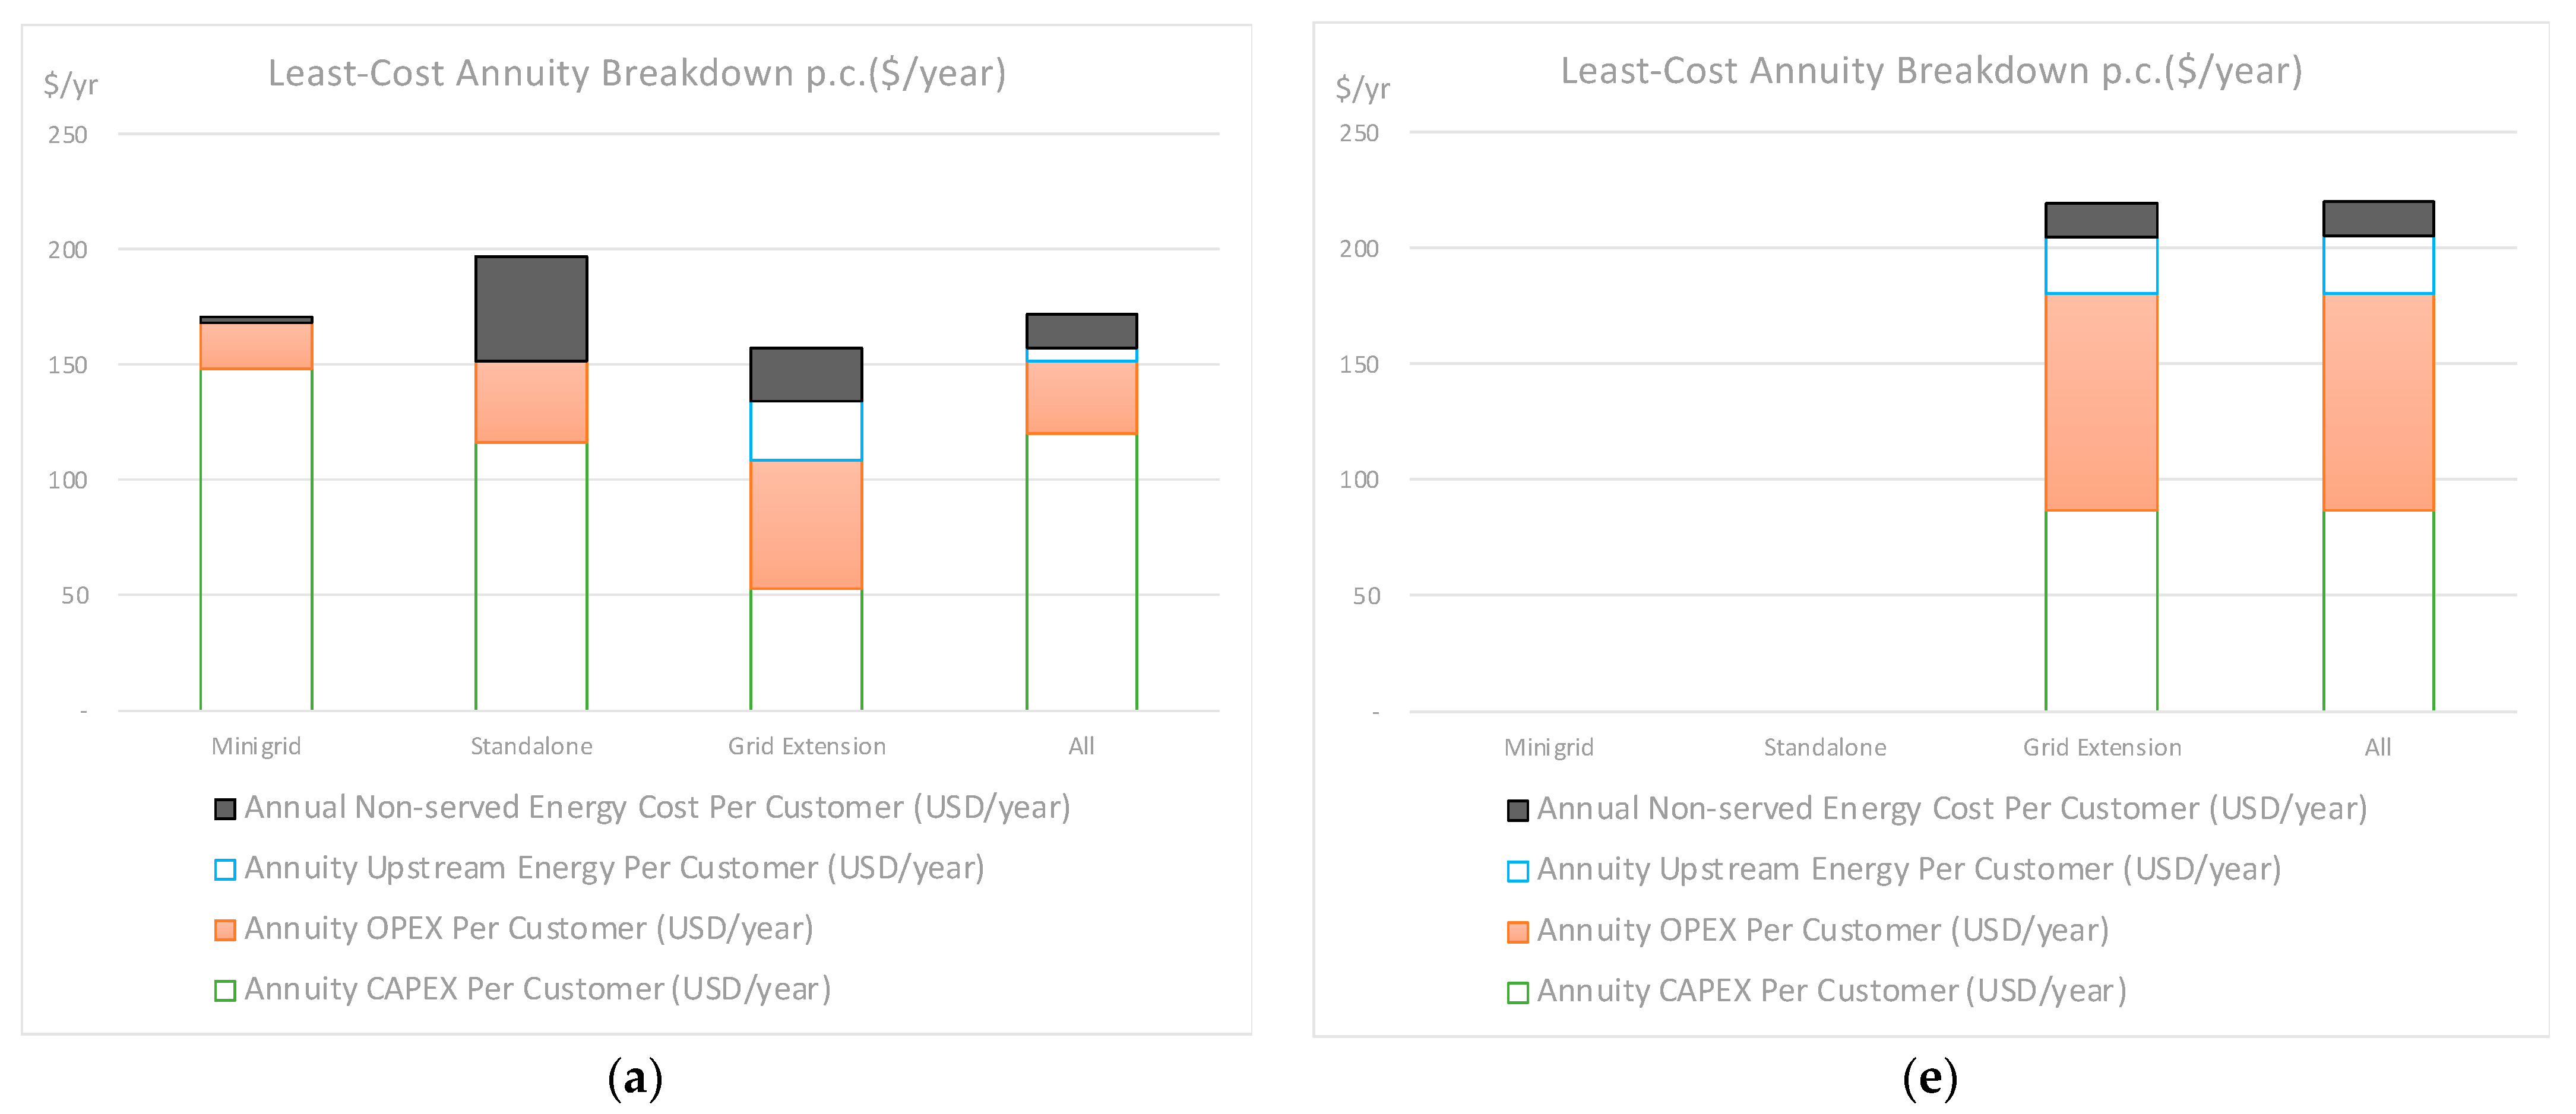
Task: Click the chart (a) title text
Action: pyautogui.click(x=637, y=74)
